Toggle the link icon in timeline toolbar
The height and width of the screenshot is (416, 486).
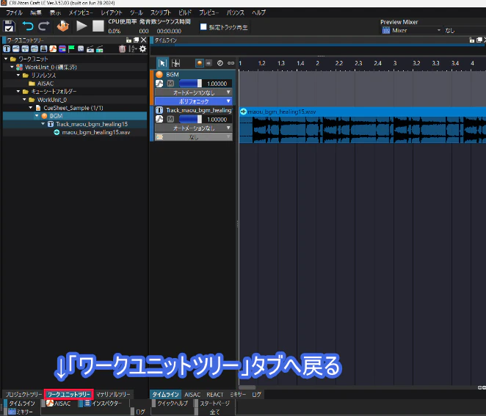231,63
